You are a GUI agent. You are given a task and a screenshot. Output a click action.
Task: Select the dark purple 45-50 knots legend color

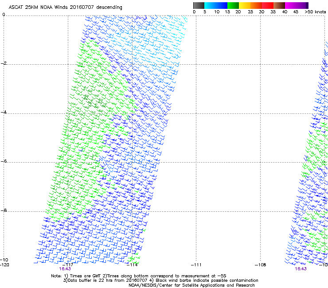(302, 5)
